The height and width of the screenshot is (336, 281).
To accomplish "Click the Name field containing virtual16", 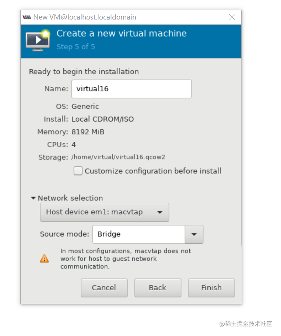I will pos(131,89).
